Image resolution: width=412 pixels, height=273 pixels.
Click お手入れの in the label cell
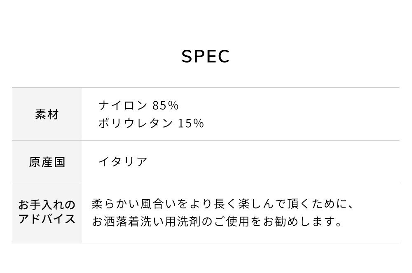[x=47, y=205]
